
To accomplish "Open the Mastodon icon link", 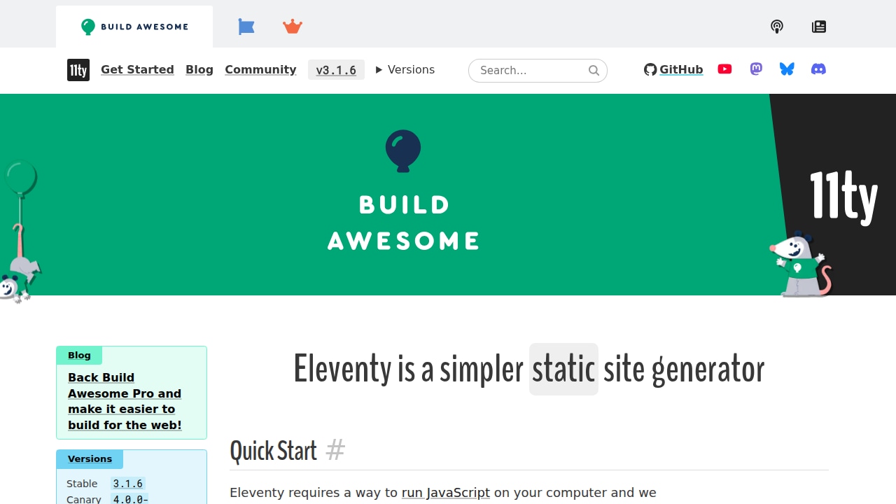I will click(756, 69).
